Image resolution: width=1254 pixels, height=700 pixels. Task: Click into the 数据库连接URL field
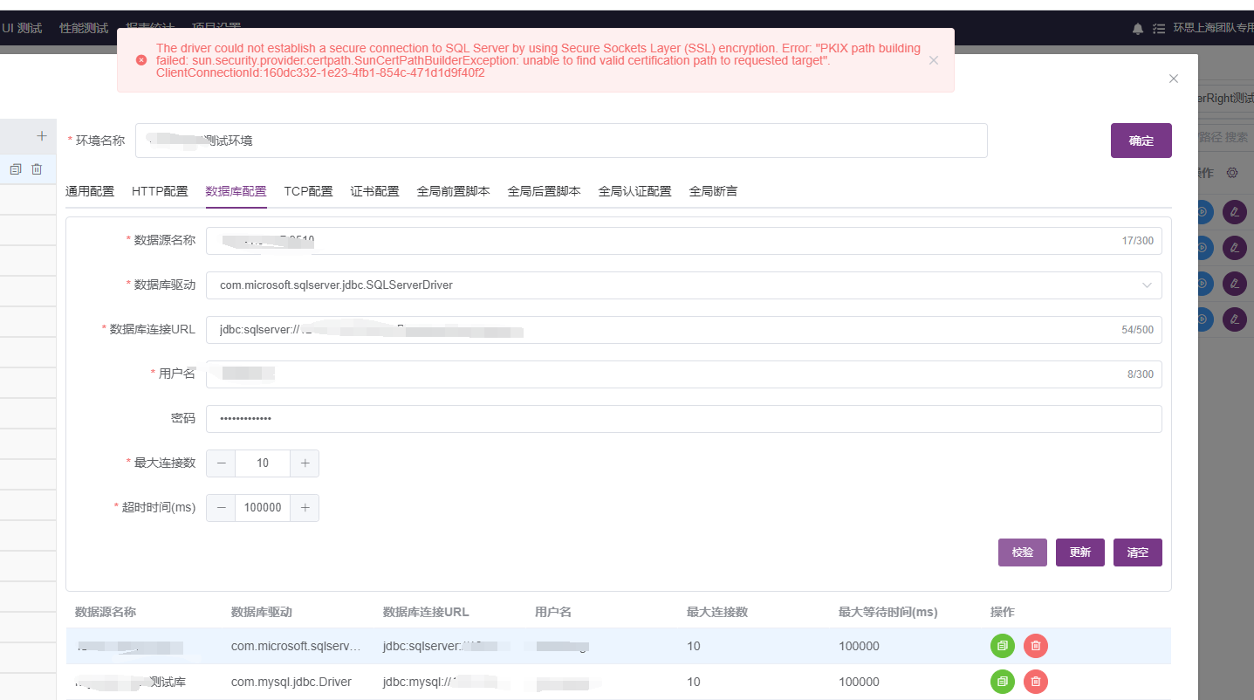[x=684, y=330]
